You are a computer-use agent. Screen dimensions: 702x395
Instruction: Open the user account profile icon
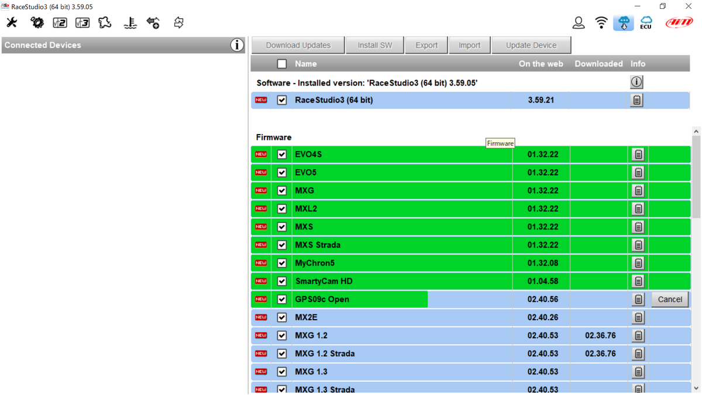[579, 23]
